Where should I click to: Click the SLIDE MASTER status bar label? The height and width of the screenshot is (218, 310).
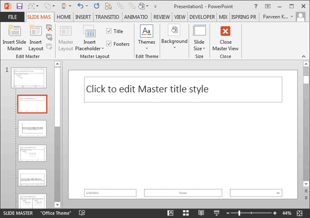point(18,213)
